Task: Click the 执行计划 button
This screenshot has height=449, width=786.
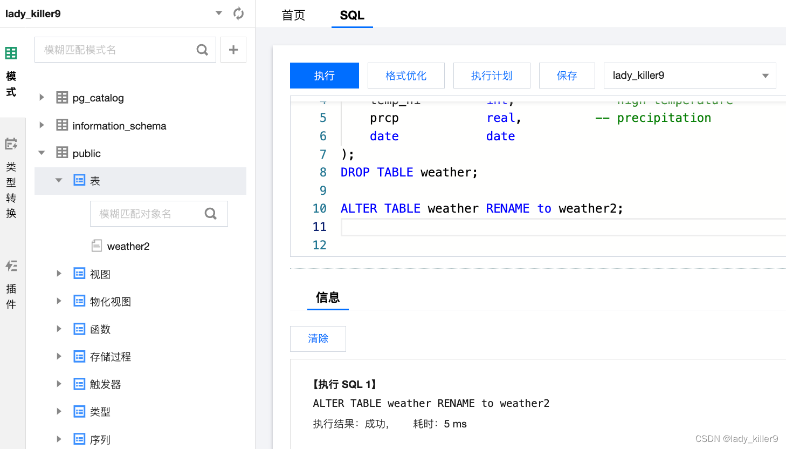Action: tap(492, 76)
